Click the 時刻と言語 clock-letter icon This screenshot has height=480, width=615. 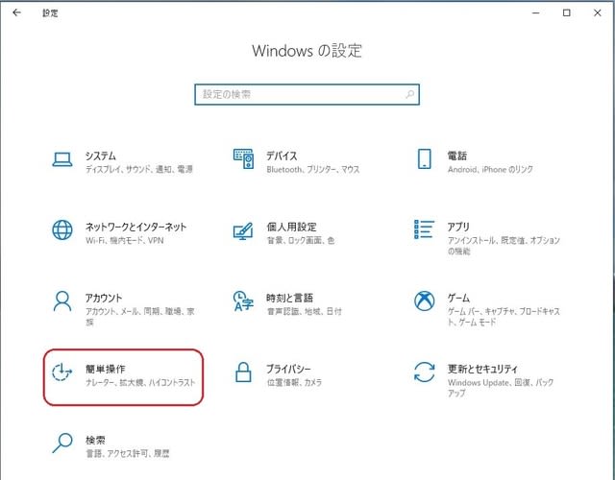tap(243, 300)
